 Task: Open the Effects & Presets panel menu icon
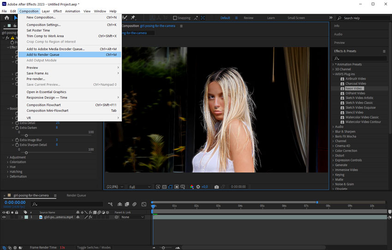[384, 51]
